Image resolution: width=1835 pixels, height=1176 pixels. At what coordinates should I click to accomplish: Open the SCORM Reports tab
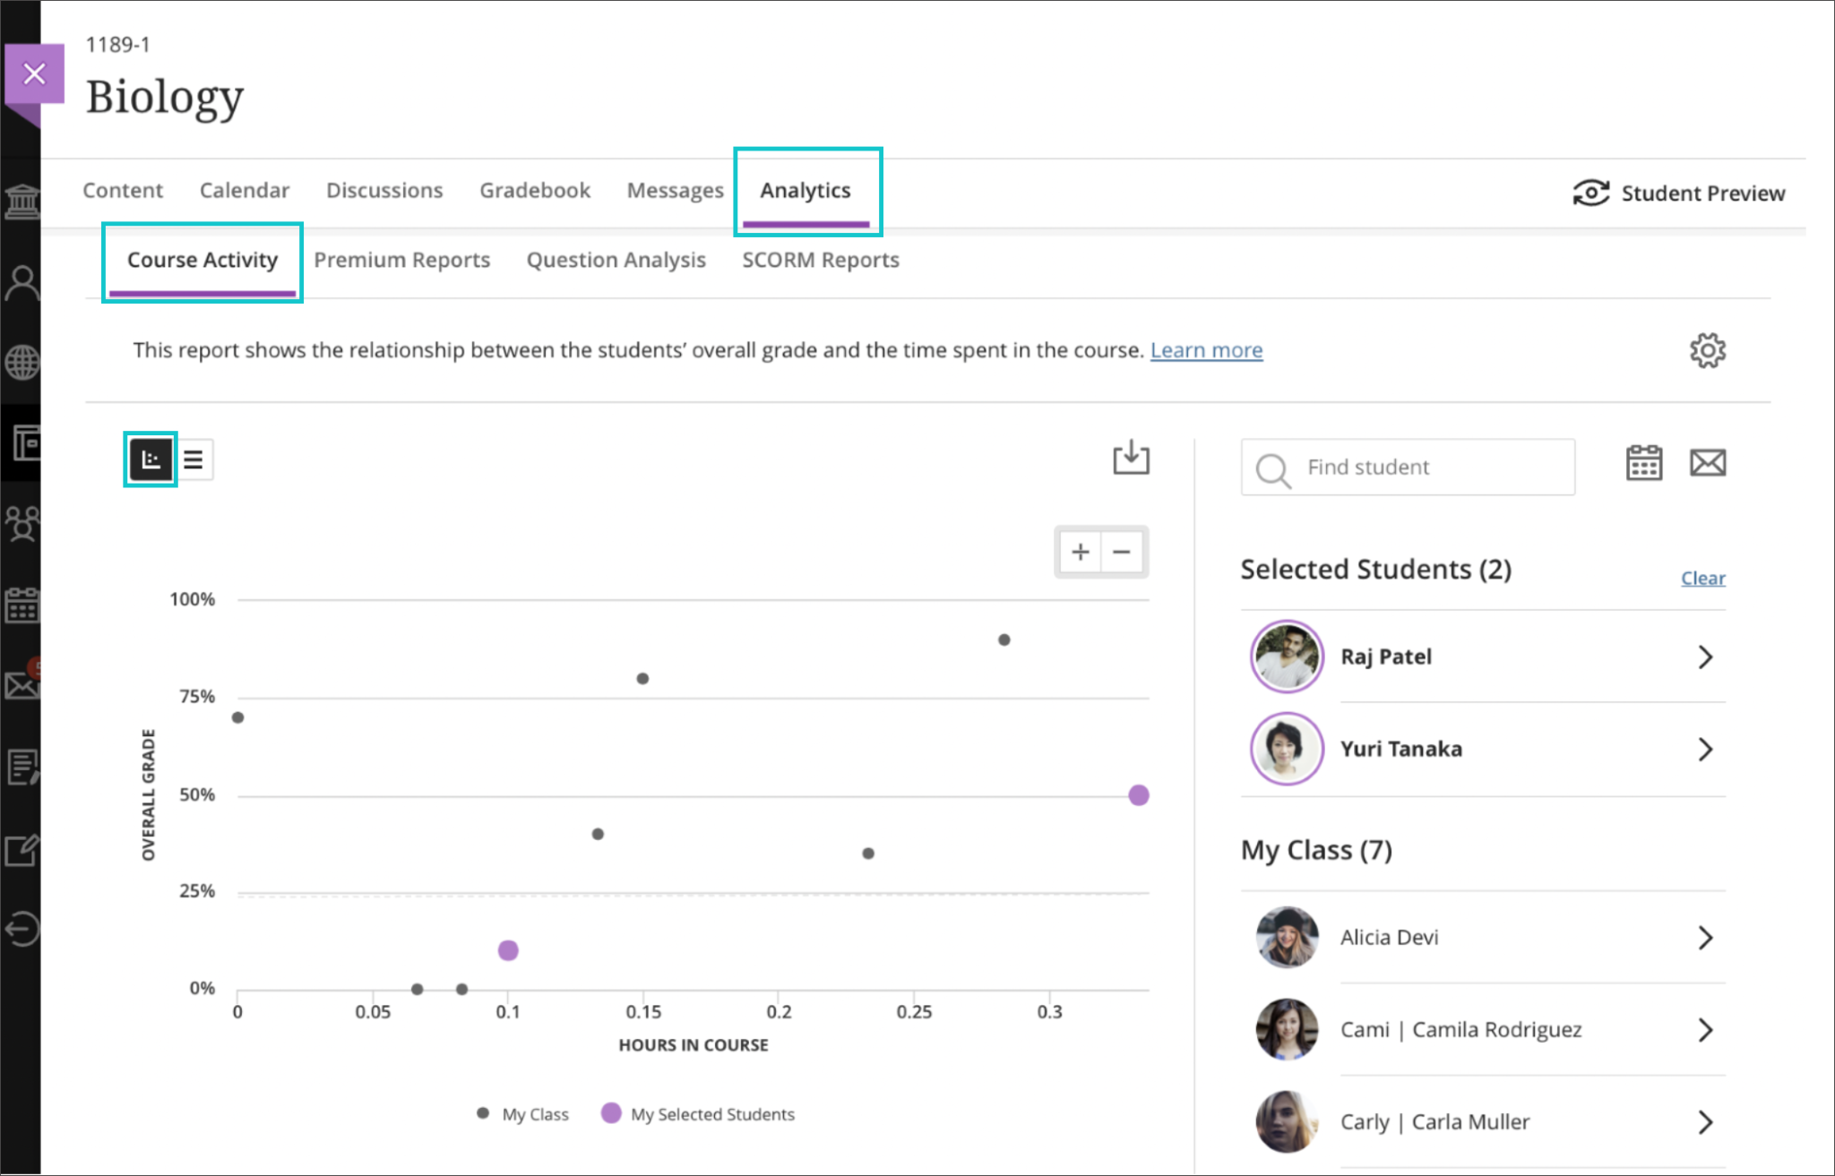coord(820,260)
